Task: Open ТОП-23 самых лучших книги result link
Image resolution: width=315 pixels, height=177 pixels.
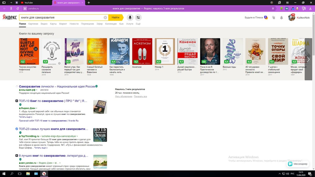Action: click(x=54, y=129)
